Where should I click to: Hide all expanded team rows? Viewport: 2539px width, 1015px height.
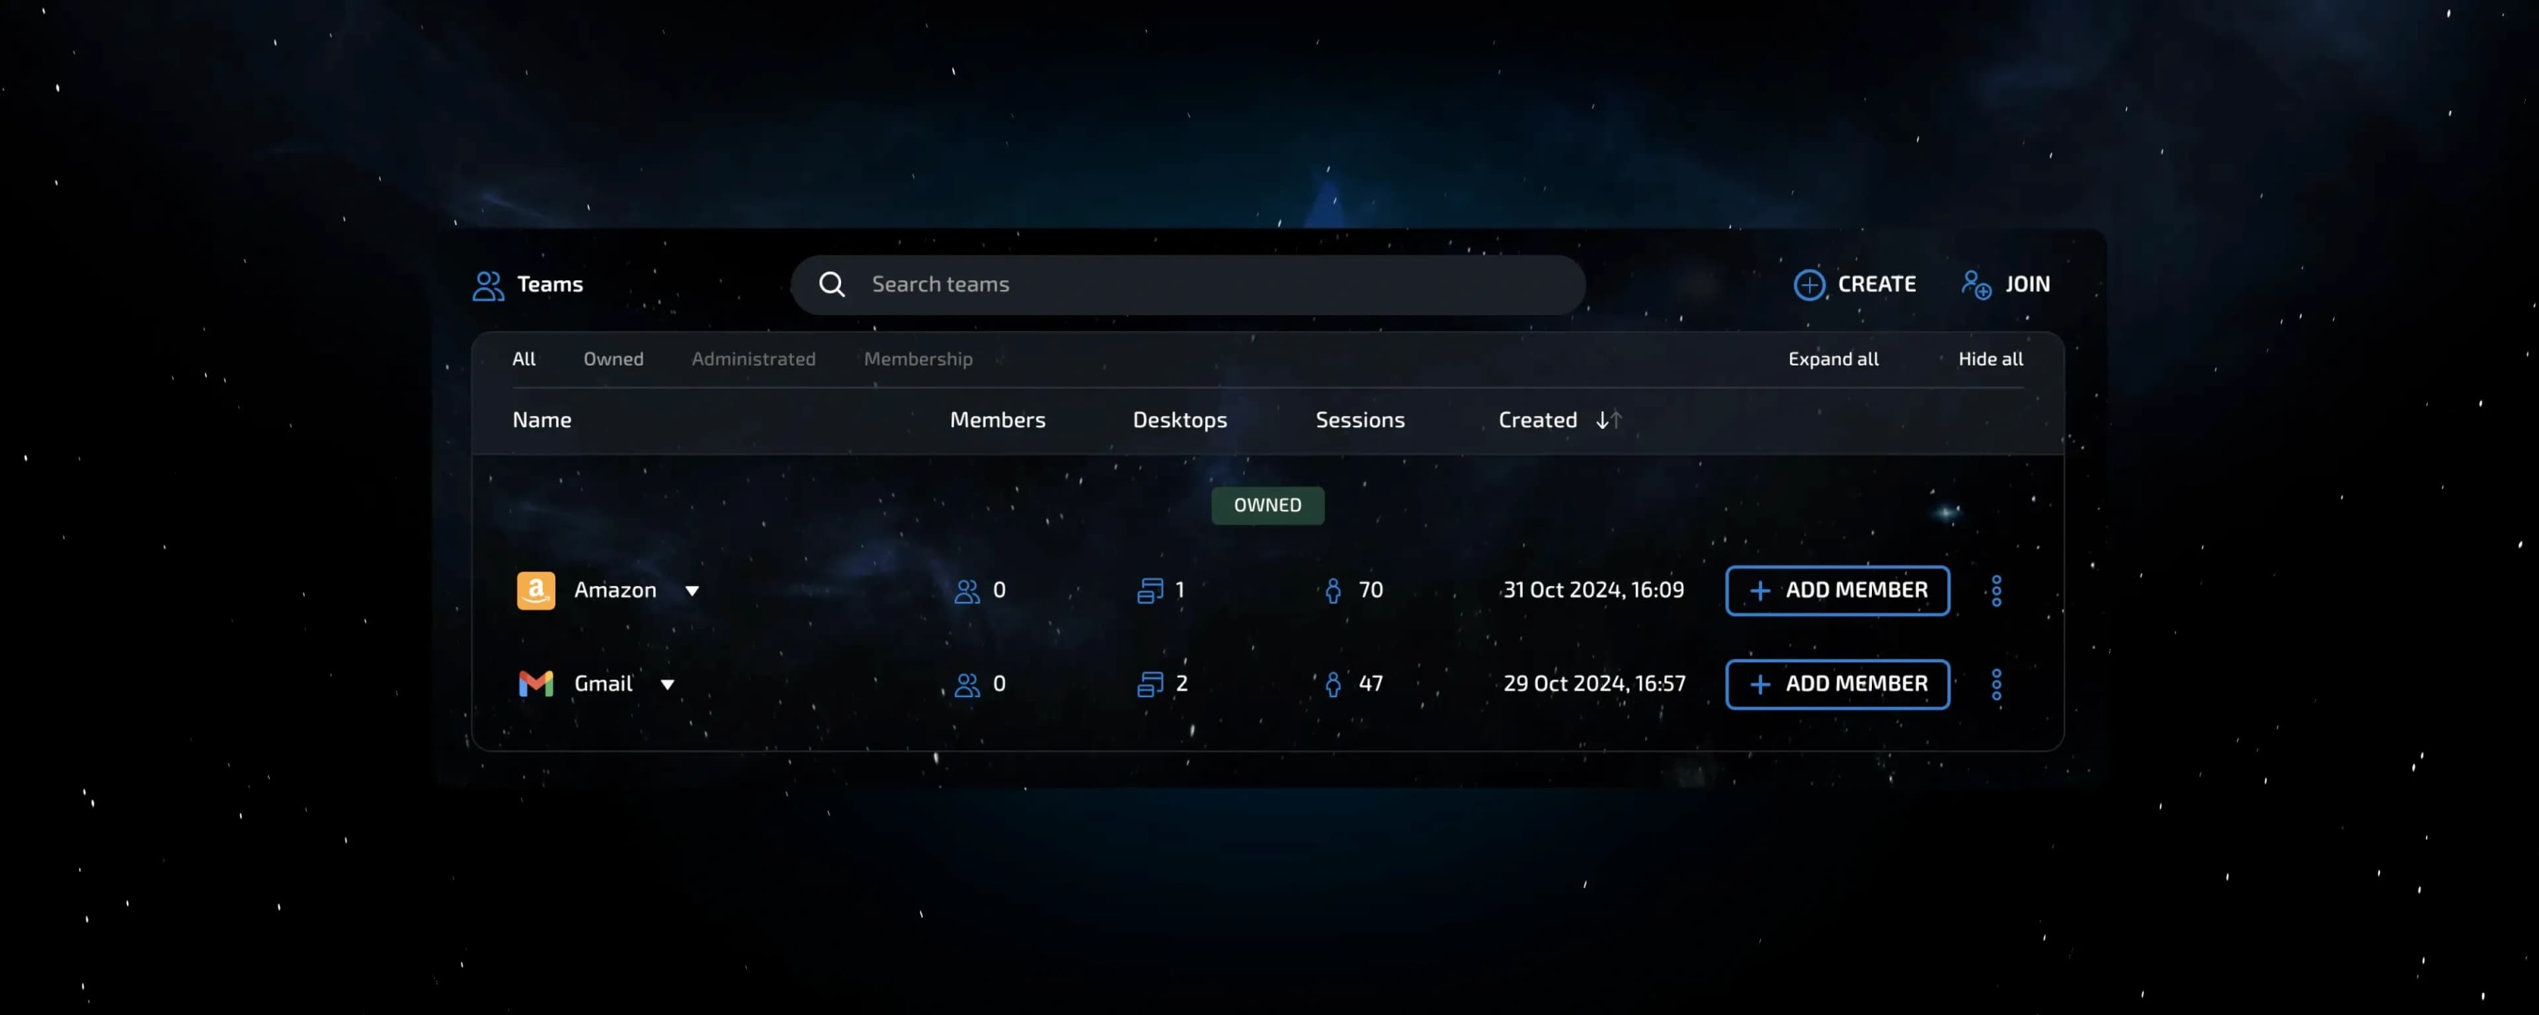(x=1990, y=359)
